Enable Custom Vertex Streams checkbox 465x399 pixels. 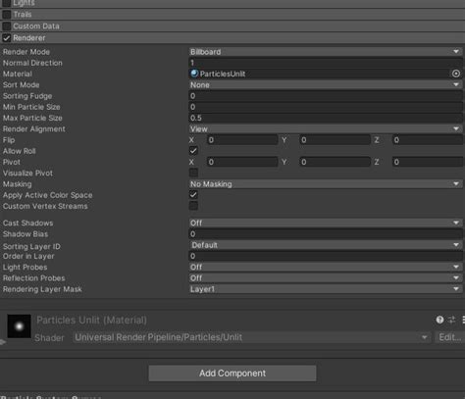click(x=193, y=206)
